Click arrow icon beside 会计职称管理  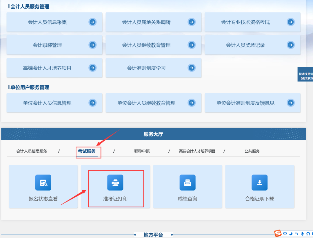point(92,45)
